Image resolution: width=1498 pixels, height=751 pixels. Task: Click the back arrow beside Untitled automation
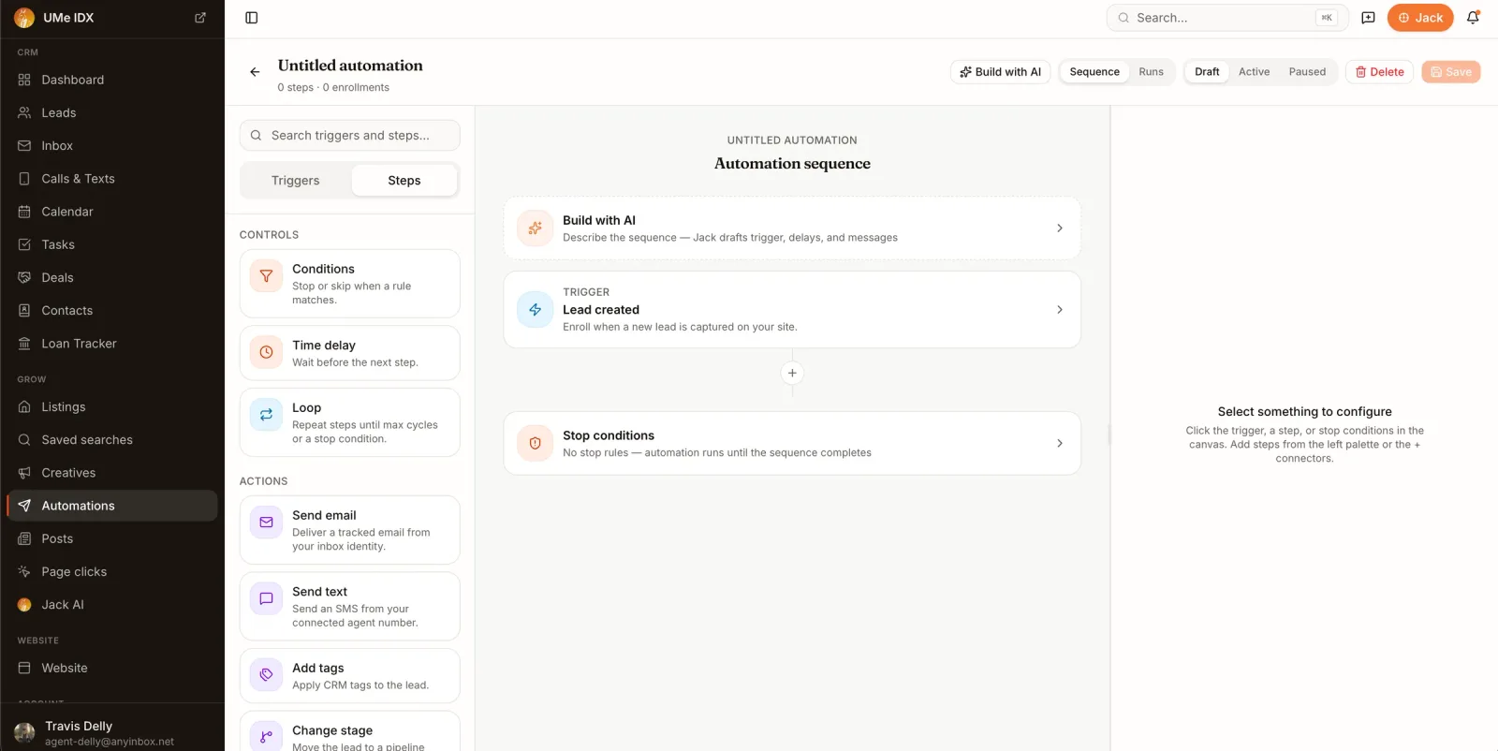(x=255, y=72)
